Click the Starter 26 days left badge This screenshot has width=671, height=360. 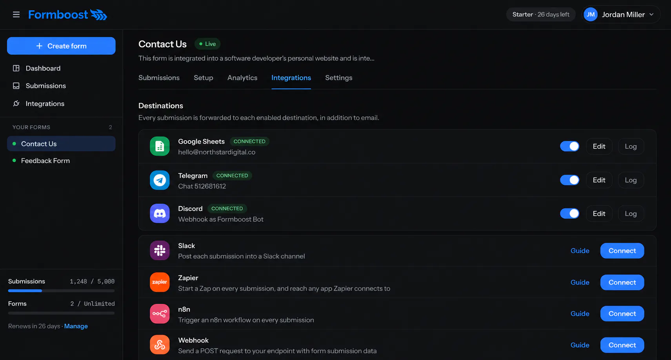coord(541,14)
